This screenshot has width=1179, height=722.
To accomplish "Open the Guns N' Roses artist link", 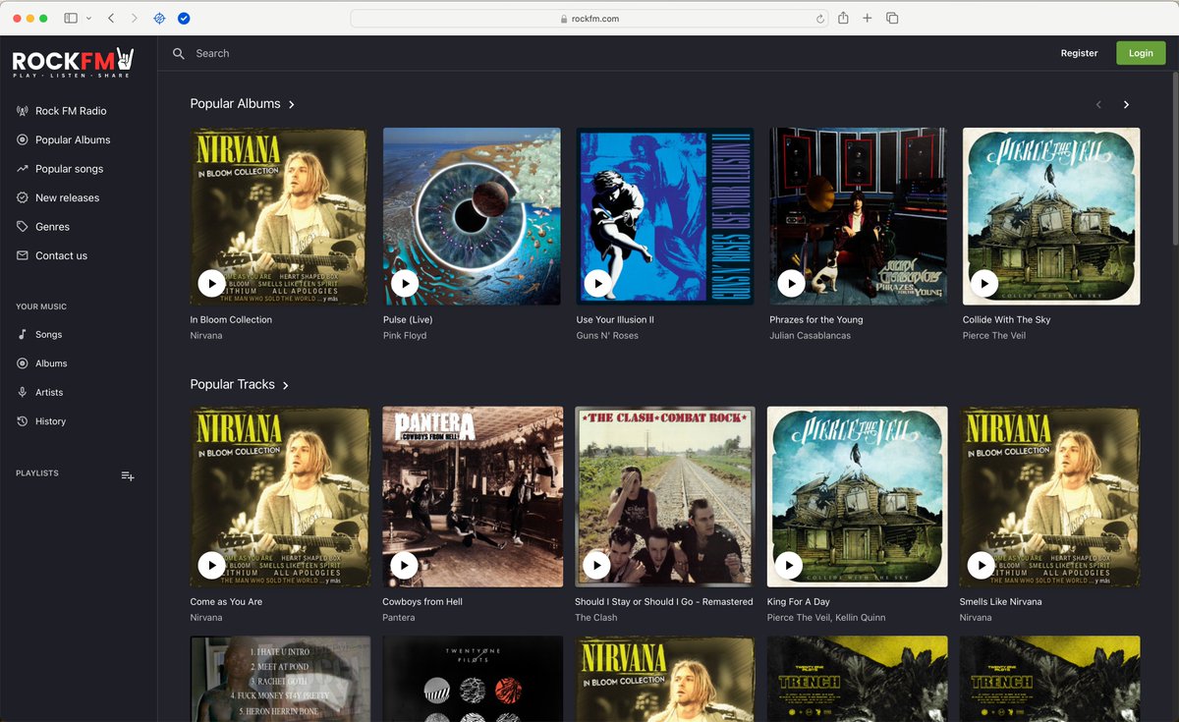I will (607, 336).
